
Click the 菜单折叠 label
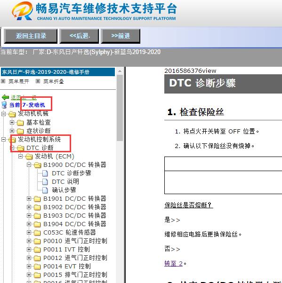(x=54, y=81)
